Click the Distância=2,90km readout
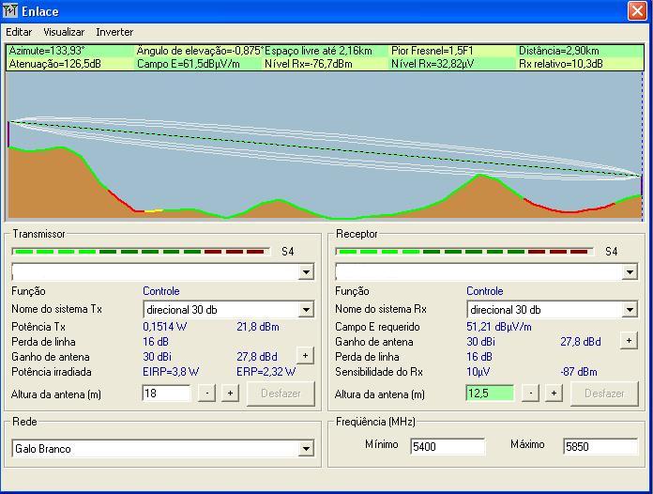This screenshot has width=653, height=494. pyautogui.click(x=559, y=51)
